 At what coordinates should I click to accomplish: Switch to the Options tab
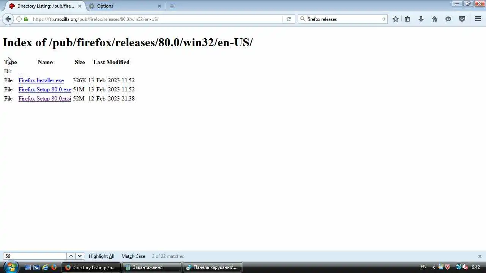tap(125, 6)
